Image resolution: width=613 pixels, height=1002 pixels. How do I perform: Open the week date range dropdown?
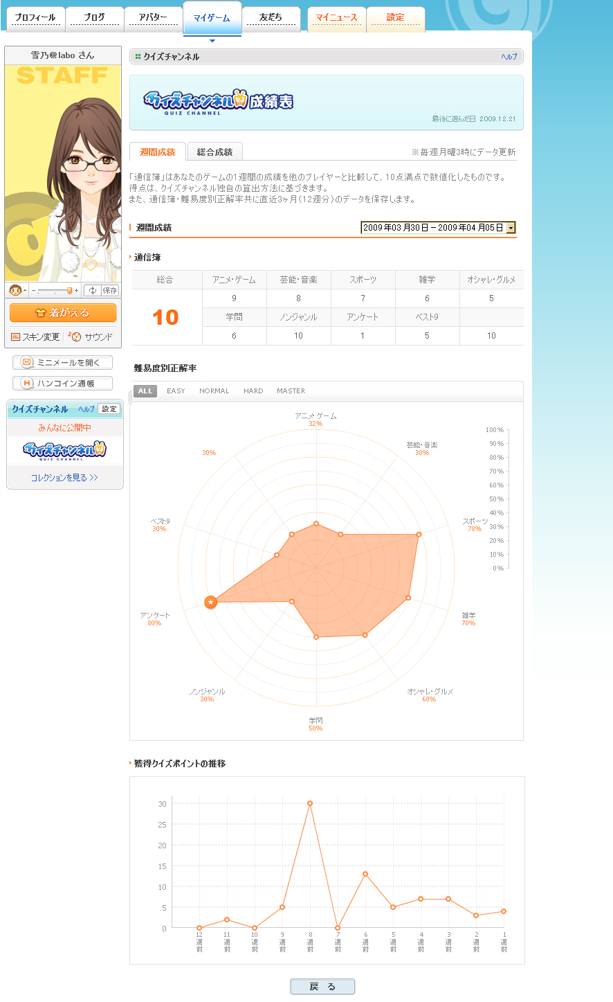point(439,228)
